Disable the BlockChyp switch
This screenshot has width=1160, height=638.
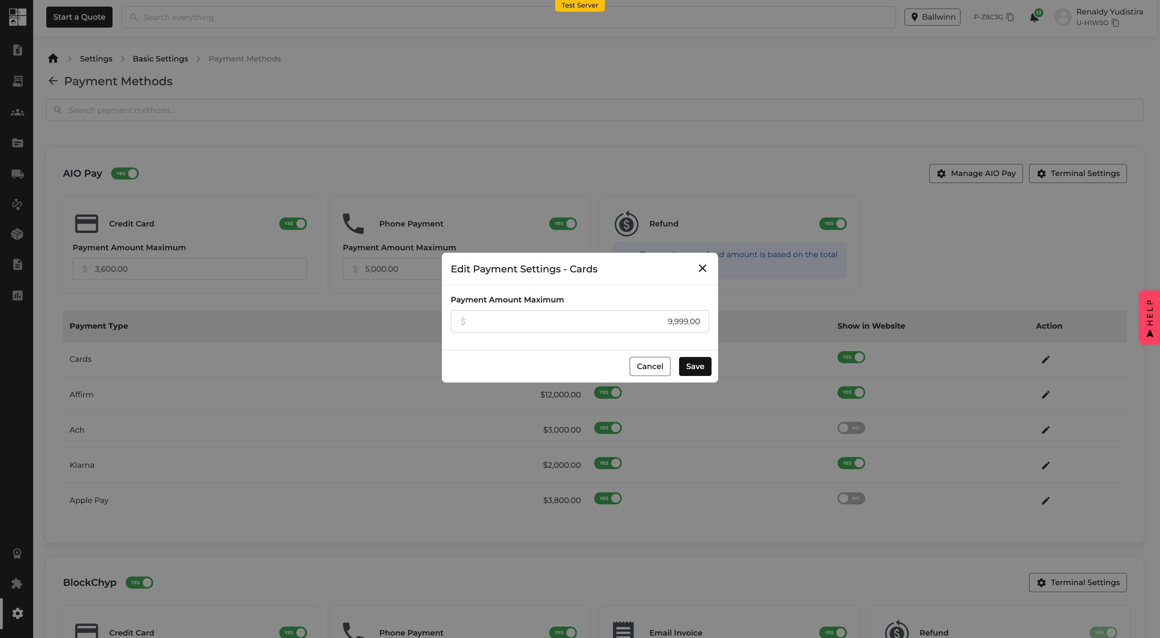[x=139, y=582]
